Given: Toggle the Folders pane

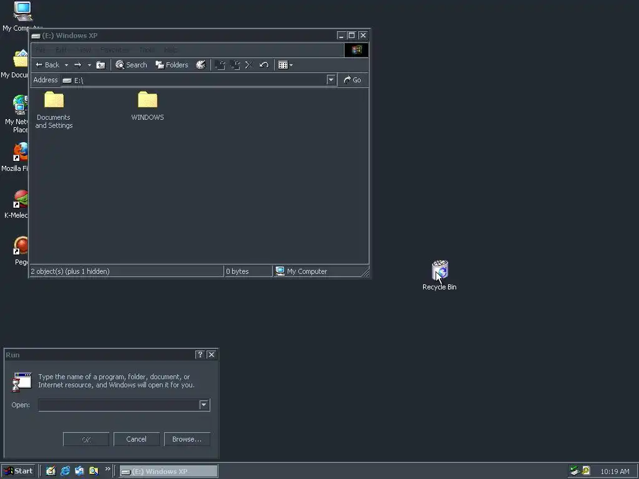Looking at the screenshot, I should [172, 65].
